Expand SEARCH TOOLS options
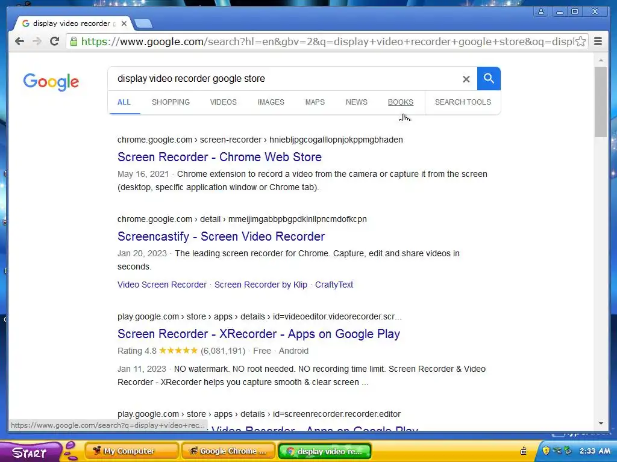Image resolution: width=617 pixels, height=462 pixels. (x=463, y=102)
